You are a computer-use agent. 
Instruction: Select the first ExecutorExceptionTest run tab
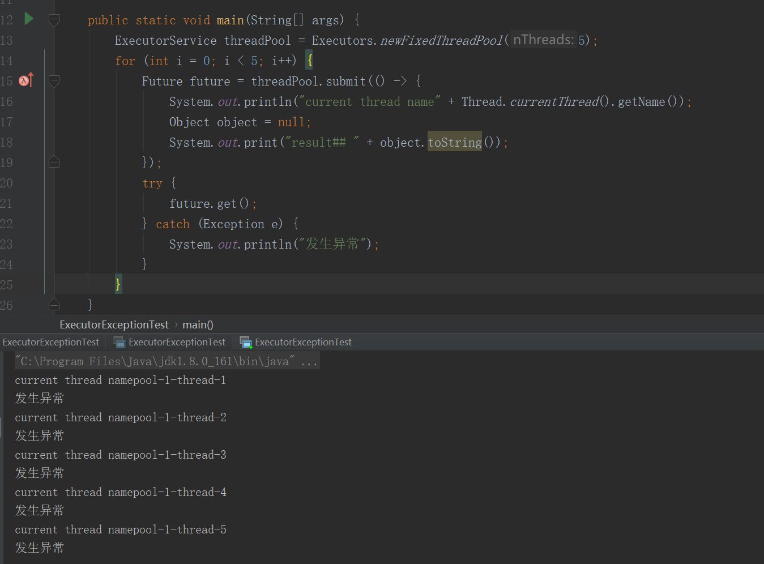click(x=51, y=342)
